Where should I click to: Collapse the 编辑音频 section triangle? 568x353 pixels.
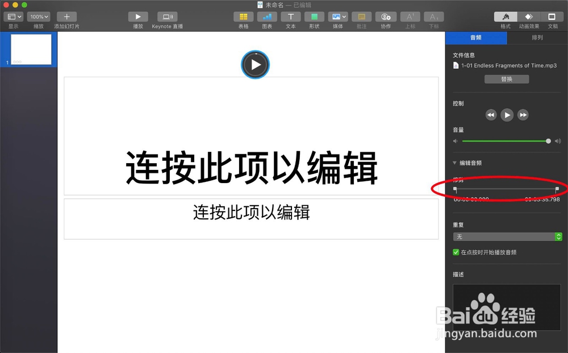pyautogui.click(x=454, y=163)
